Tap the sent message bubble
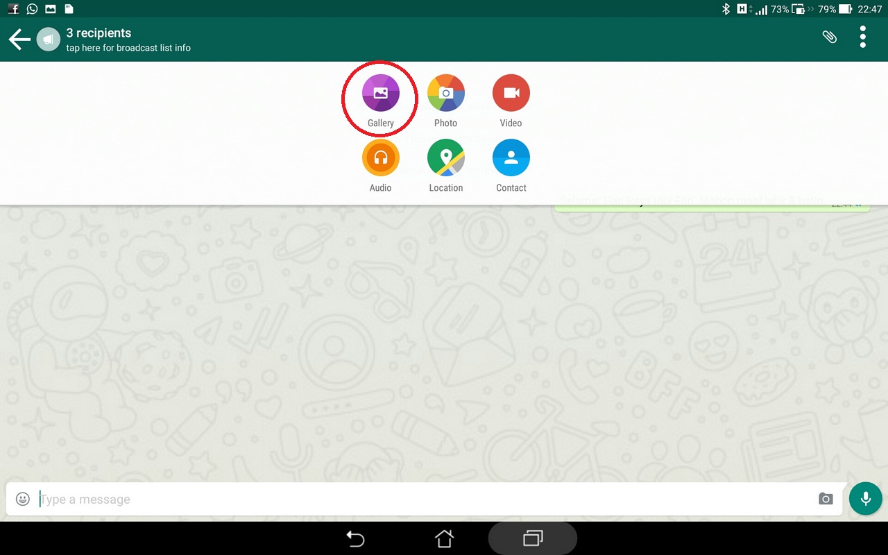Screen dimensions: 888x555 coord(712,203)
